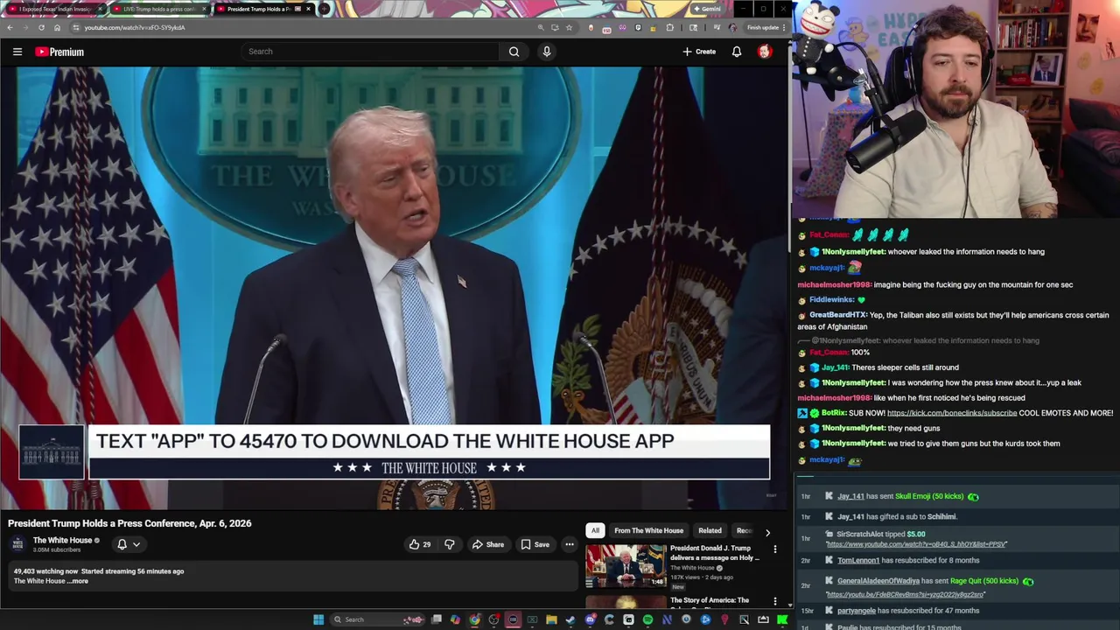Image resolution: width=1120 pixels, height=630 pixels.
Task: Click chat username Fiddlewinks
Action: (831, 299)
